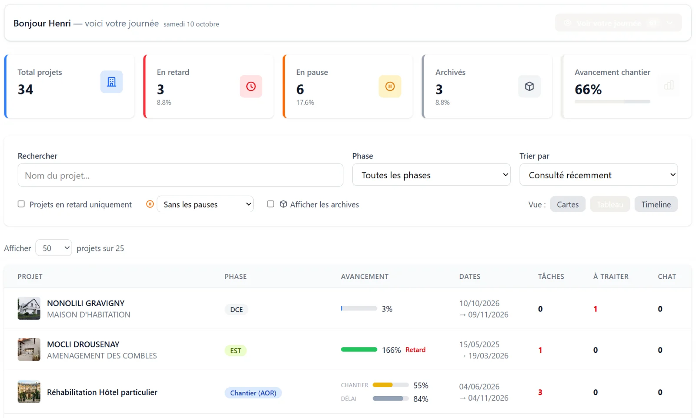Tick the Afficher les archives checkbox

[271, 204]
